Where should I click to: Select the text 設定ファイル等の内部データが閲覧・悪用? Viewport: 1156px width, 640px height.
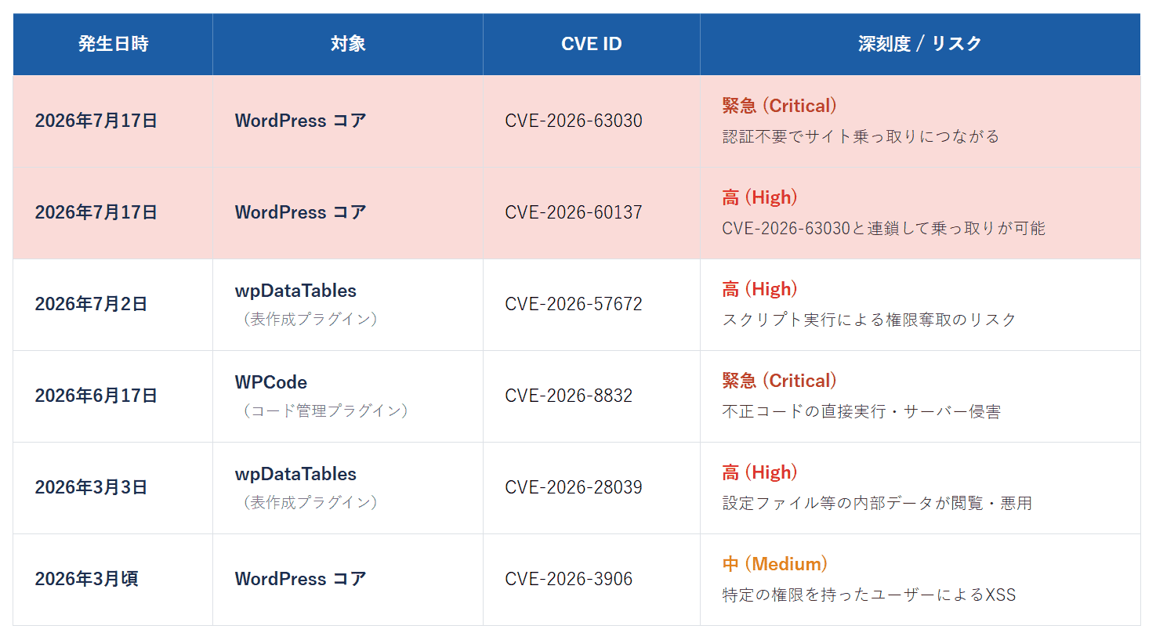(x=877, y=503)
